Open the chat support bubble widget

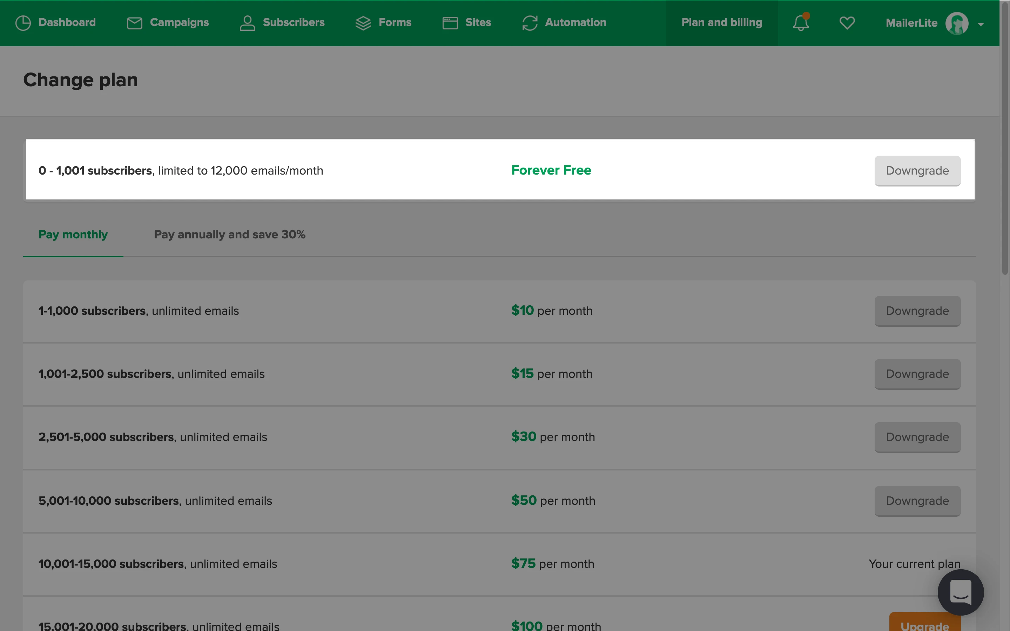click(960, 592)
